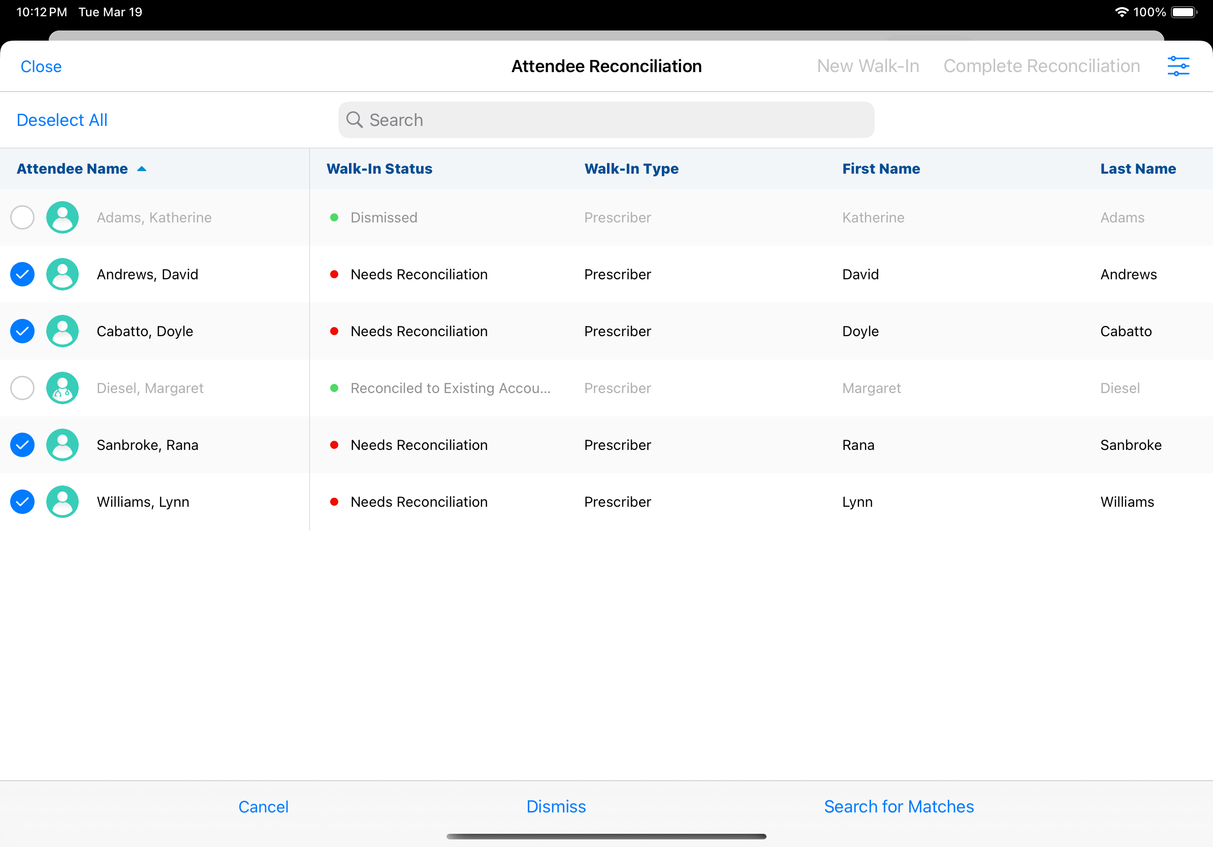
Task: Sort by First Name column header
Action: (x=881, y=169)
